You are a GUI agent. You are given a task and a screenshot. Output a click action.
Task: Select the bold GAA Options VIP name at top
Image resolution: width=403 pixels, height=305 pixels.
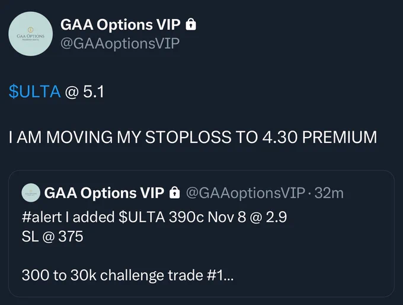[x=120, y=25]
